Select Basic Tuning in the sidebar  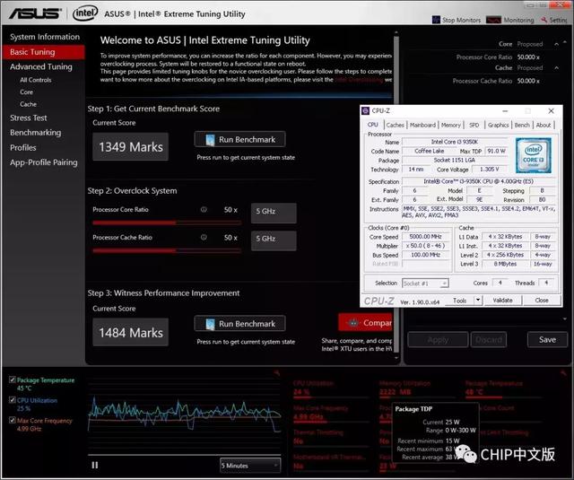[x=43, y=52]
